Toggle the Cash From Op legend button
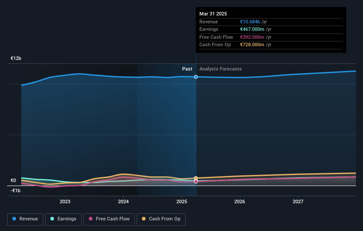 click(161, 219)
